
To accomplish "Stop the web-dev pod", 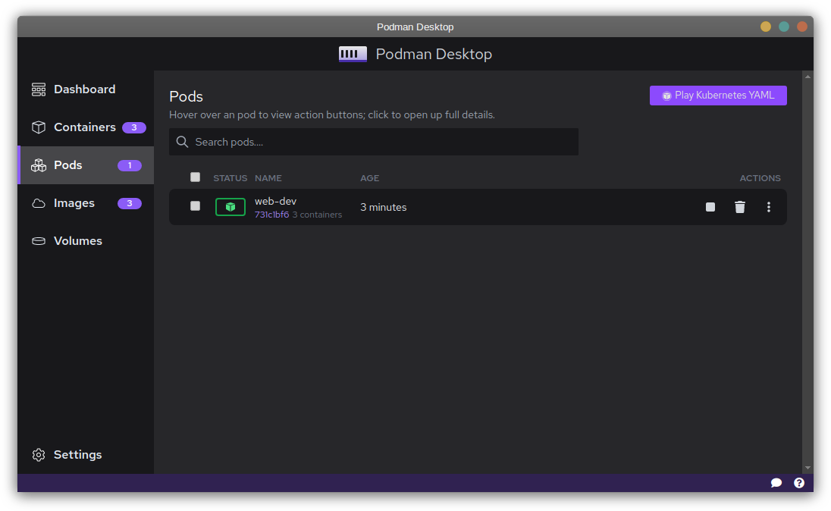I will (x=710, y=207).
